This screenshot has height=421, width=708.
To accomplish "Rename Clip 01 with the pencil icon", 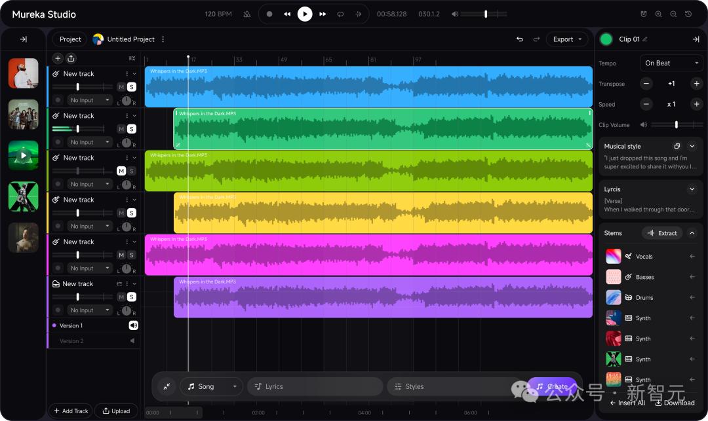I will 645,39.
